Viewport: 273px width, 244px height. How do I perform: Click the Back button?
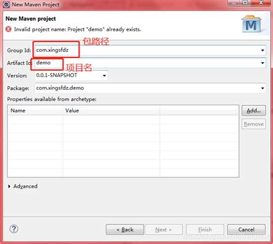point(125,230)
